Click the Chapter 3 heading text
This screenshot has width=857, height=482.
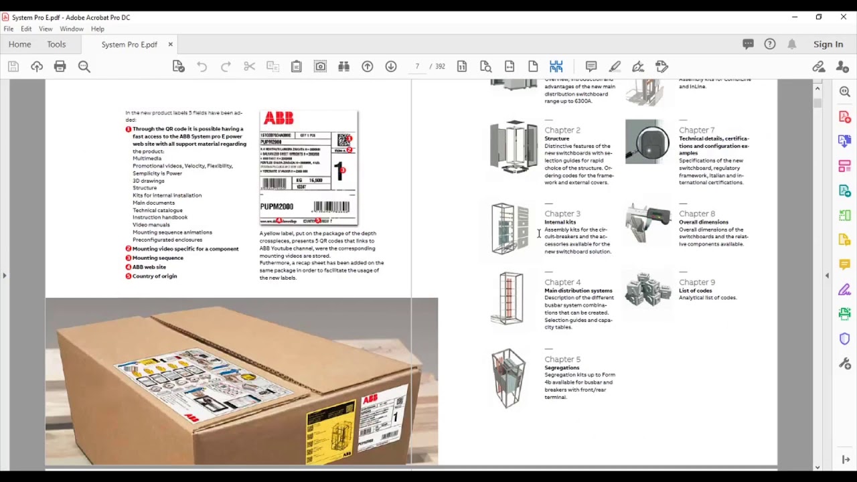pos(562,214)
